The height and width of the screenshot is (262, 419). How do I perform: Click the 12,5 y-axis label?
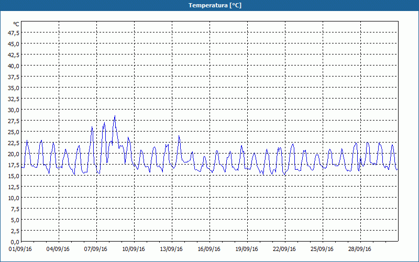coord(14,187)
